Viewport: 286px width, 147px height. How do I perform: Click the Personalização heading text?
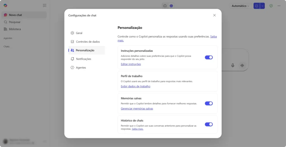[x=130, y=28]
